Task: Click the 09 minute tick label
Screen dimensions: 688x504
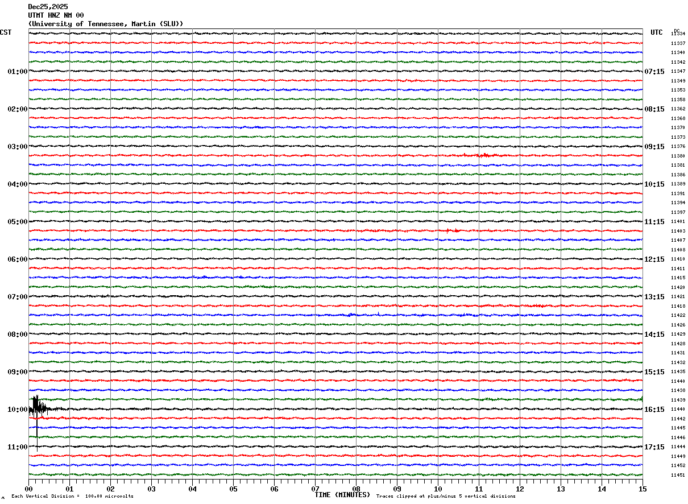Action: tap(397, 489)
